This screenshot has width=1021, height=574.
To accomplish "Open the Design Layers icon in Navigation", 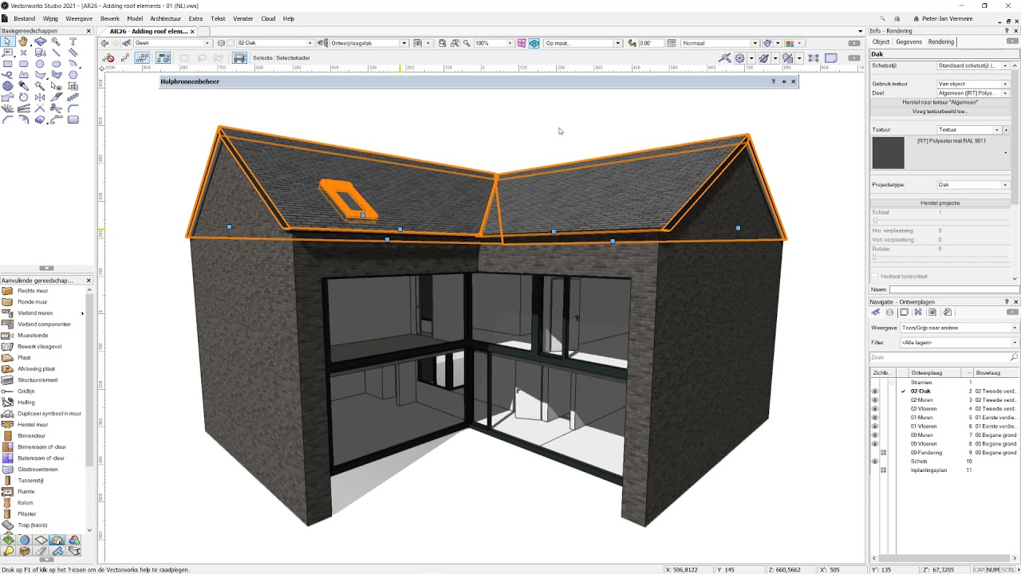I will point(889,312).
